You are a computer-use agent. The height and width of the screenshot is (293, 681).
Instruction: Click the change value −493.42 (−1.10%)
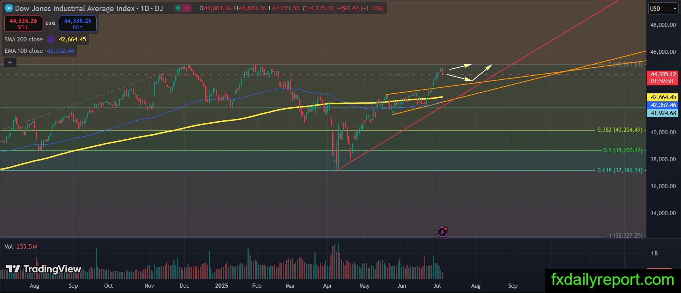tap(360, 8)
